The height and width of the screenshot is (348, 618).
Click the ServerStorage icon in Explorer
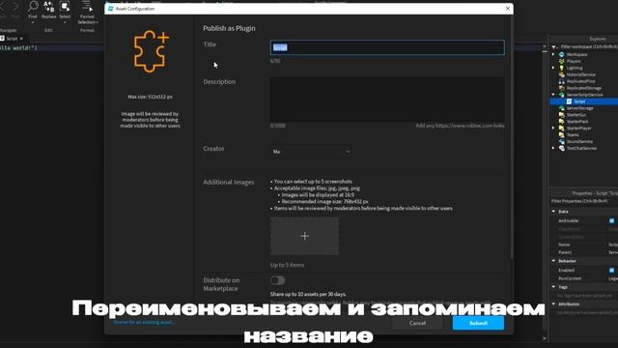point(562,108)
